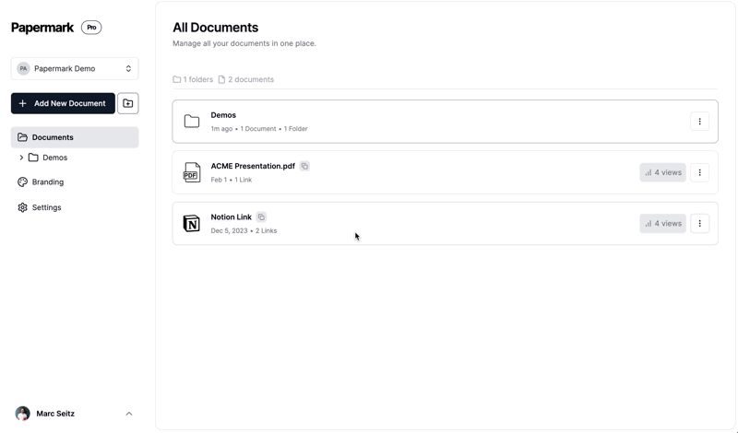738x433 pixels.
Task: Click the add new folder icon button
Action: [x=128, y=103]
